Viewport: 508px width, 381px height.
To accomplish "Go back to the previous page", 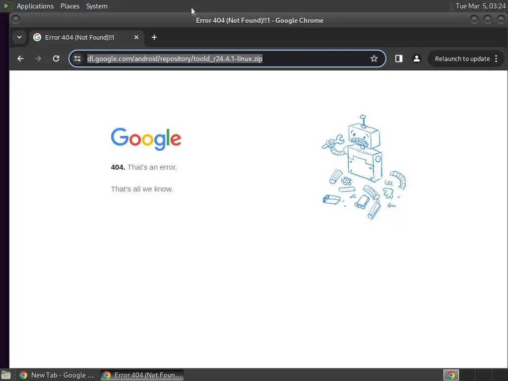I will click(x=20, y=59).
